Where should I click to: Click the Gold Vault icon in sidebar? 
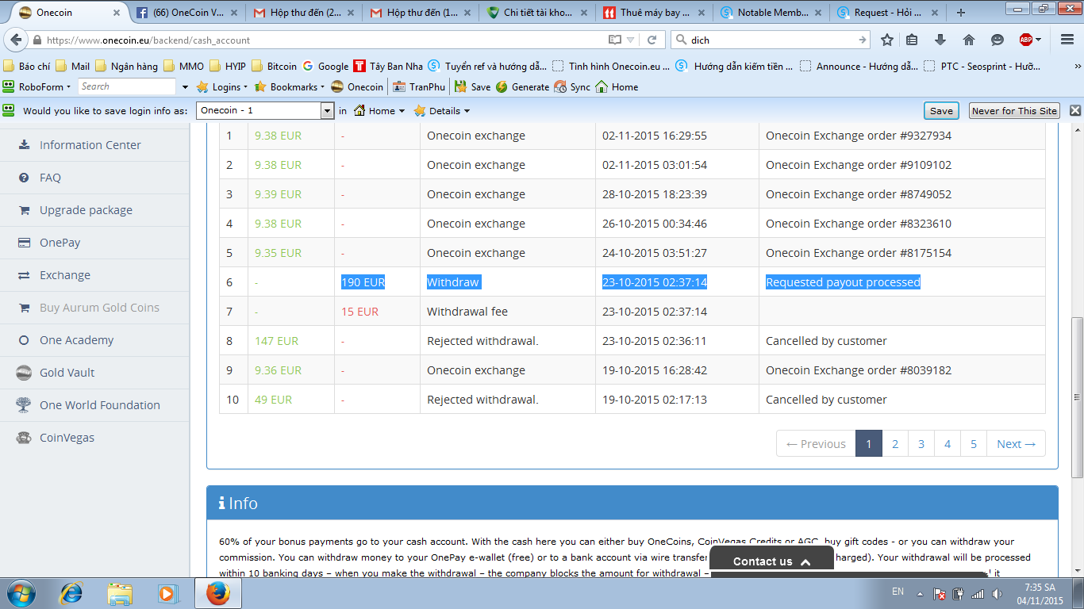pyautogui.click(x=24, y=373)
